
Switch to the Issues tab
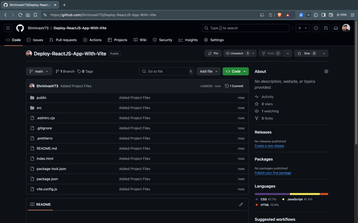point(35,40)
